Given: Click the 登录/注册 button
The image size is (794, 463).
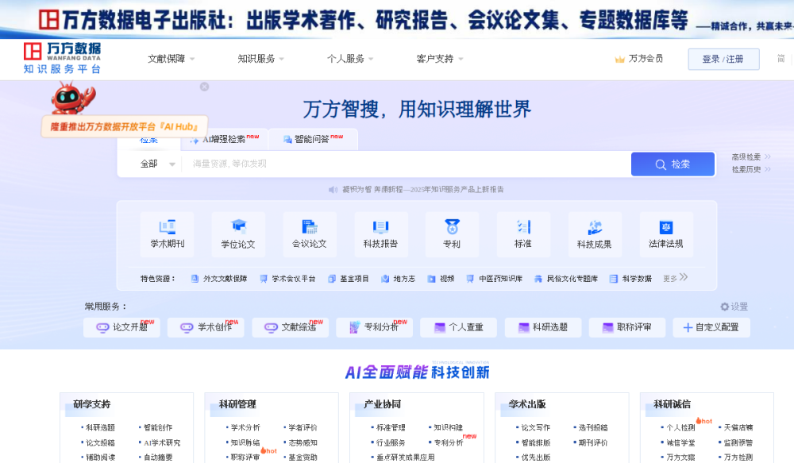Looking at the screenshot, I should tap(723, 60).
